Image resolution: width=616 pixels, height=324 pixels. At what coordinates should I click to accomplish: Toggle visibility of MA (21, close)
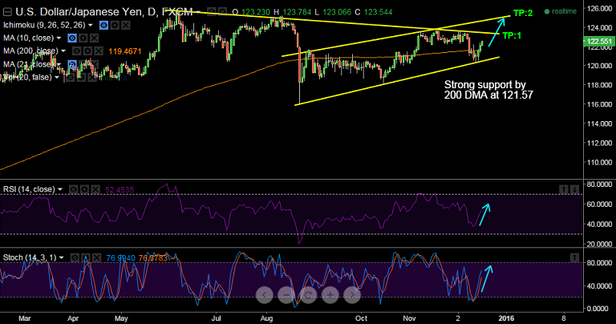click(x=72, y=64)
